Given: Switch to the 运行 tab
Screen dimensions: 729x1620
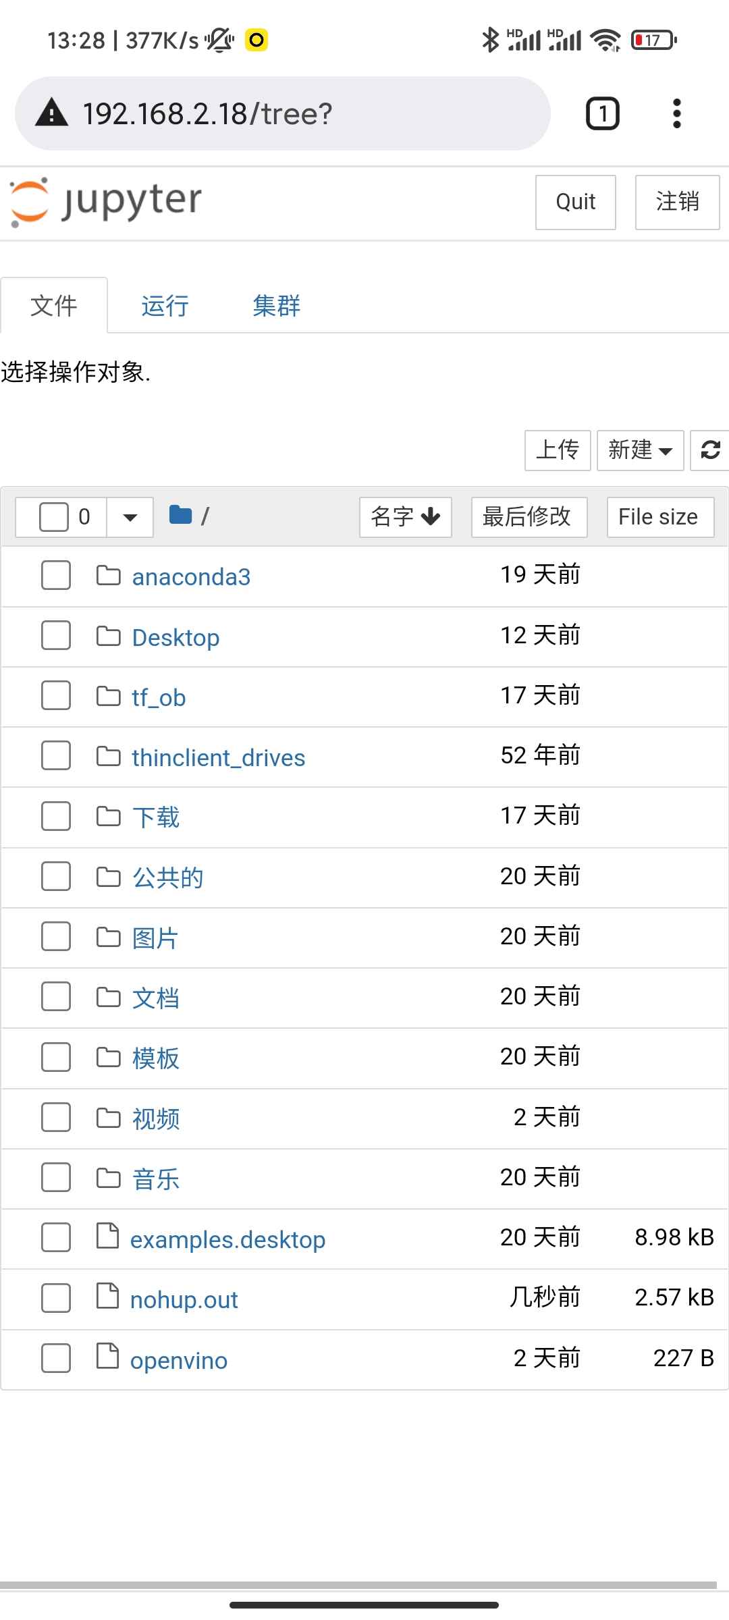Looking at the screenshot, I should tap(163, 306).
